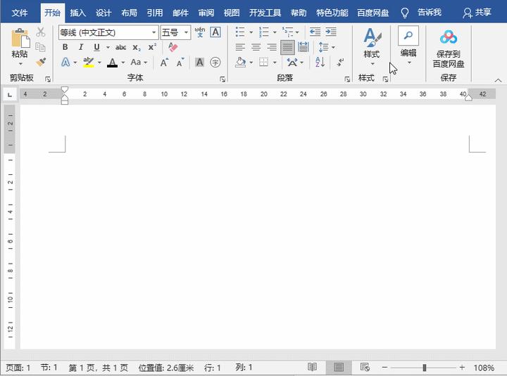Click the grow font size icon
Screen dimensions: 507x376
[164, 63]
